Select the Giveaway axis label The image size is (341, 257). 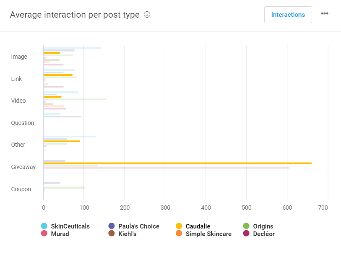(x=23, y=167)
